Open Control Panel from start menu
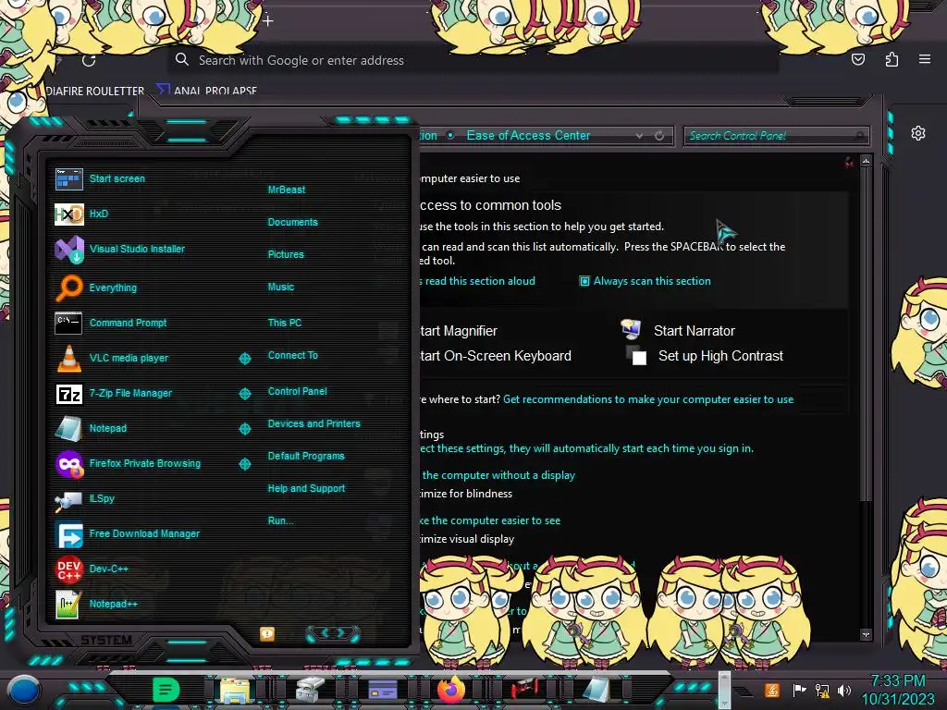The image size is (947, 710). [297, 391]
